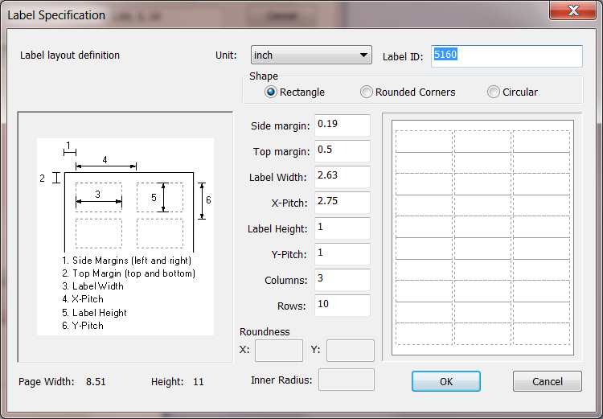This screenshot has width=603, height=419.
Task: Select the Label Width value field
Action: [343, 177]
